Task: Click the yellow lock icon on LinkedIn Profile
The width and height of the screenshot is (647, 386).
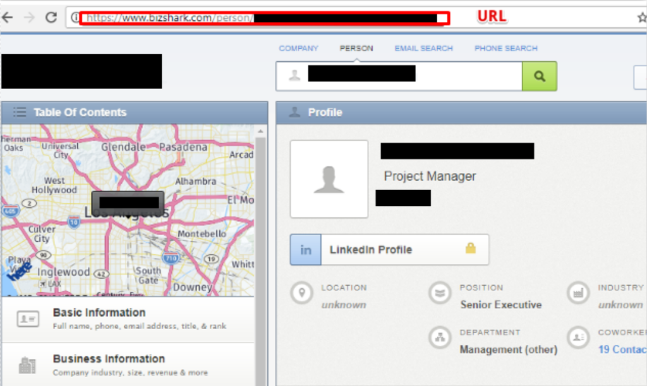Action: tap(470, 249)
